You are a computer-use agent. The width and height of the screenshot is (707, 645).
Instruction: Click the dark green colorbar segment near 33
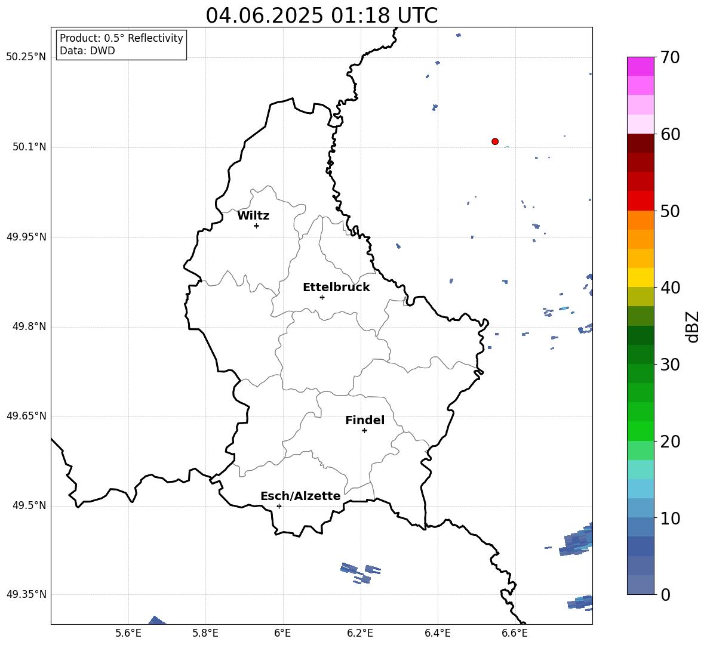pyautogui.click(x=641, y=335)
